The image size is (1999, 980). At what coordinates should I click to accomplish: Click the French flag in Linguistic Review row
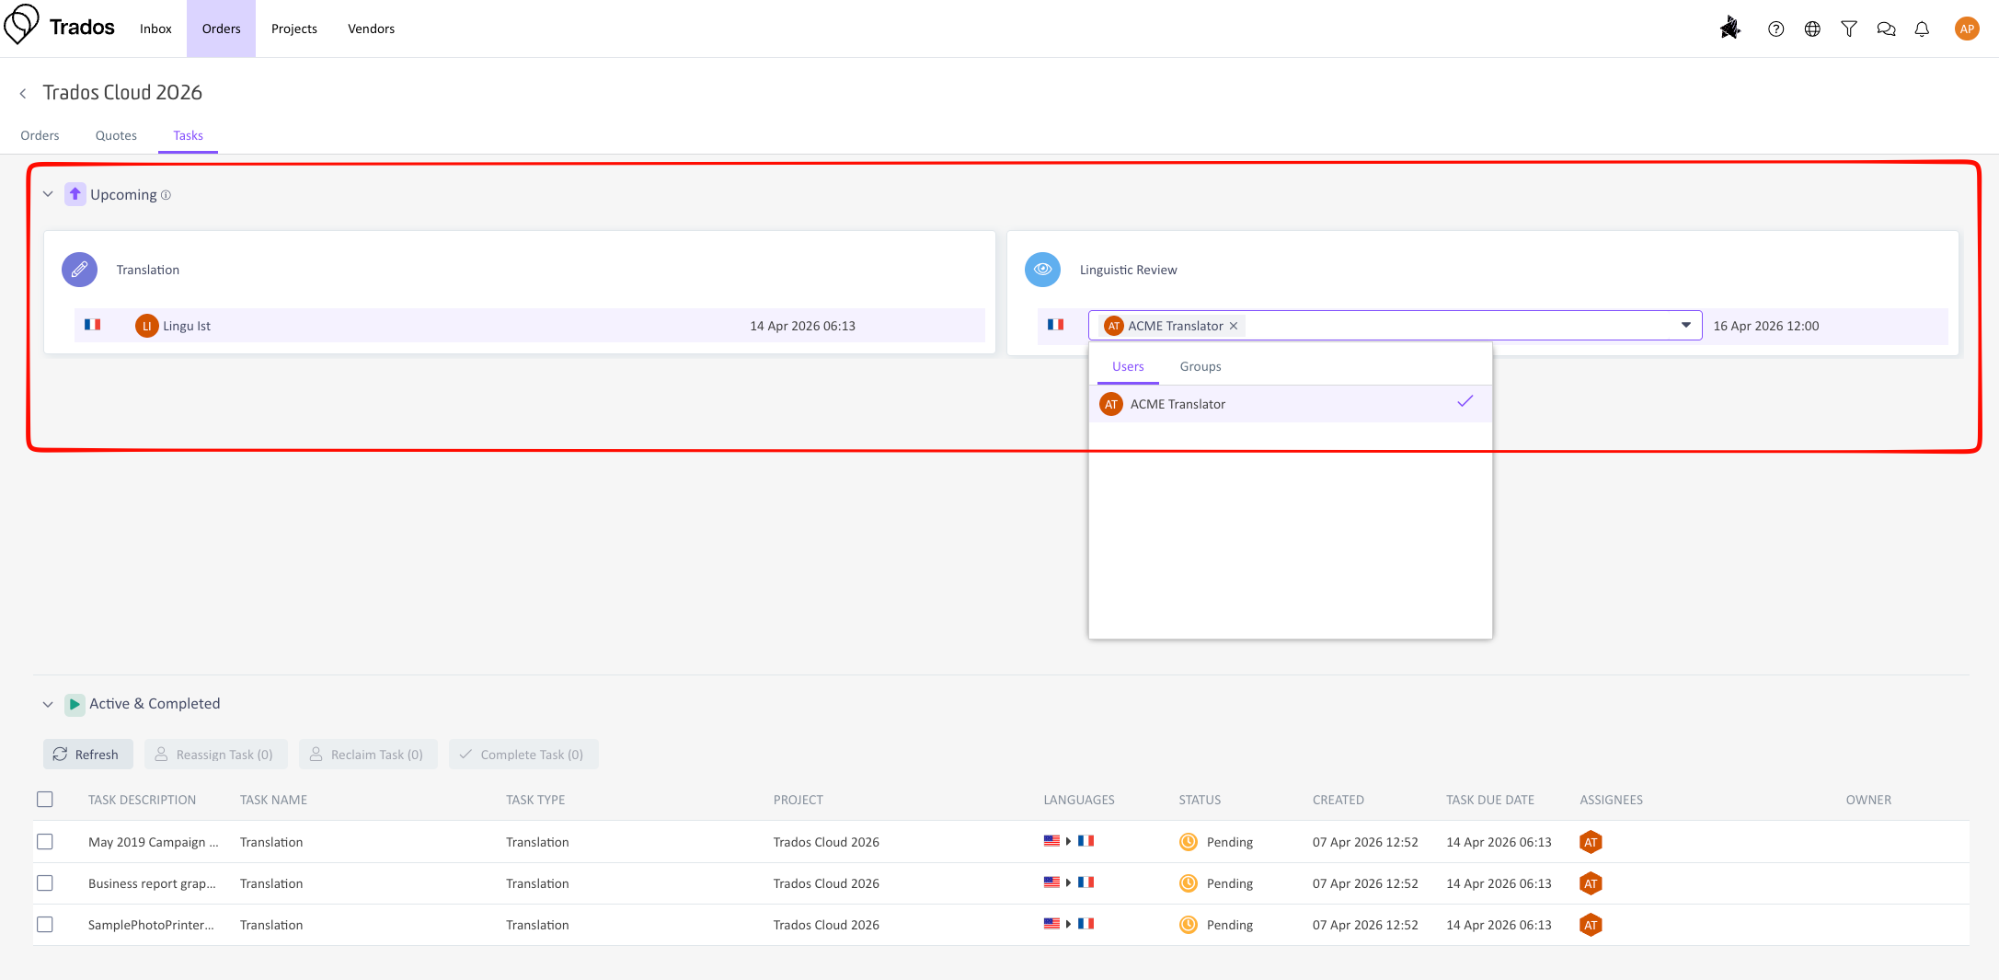tap(1055, 325)
